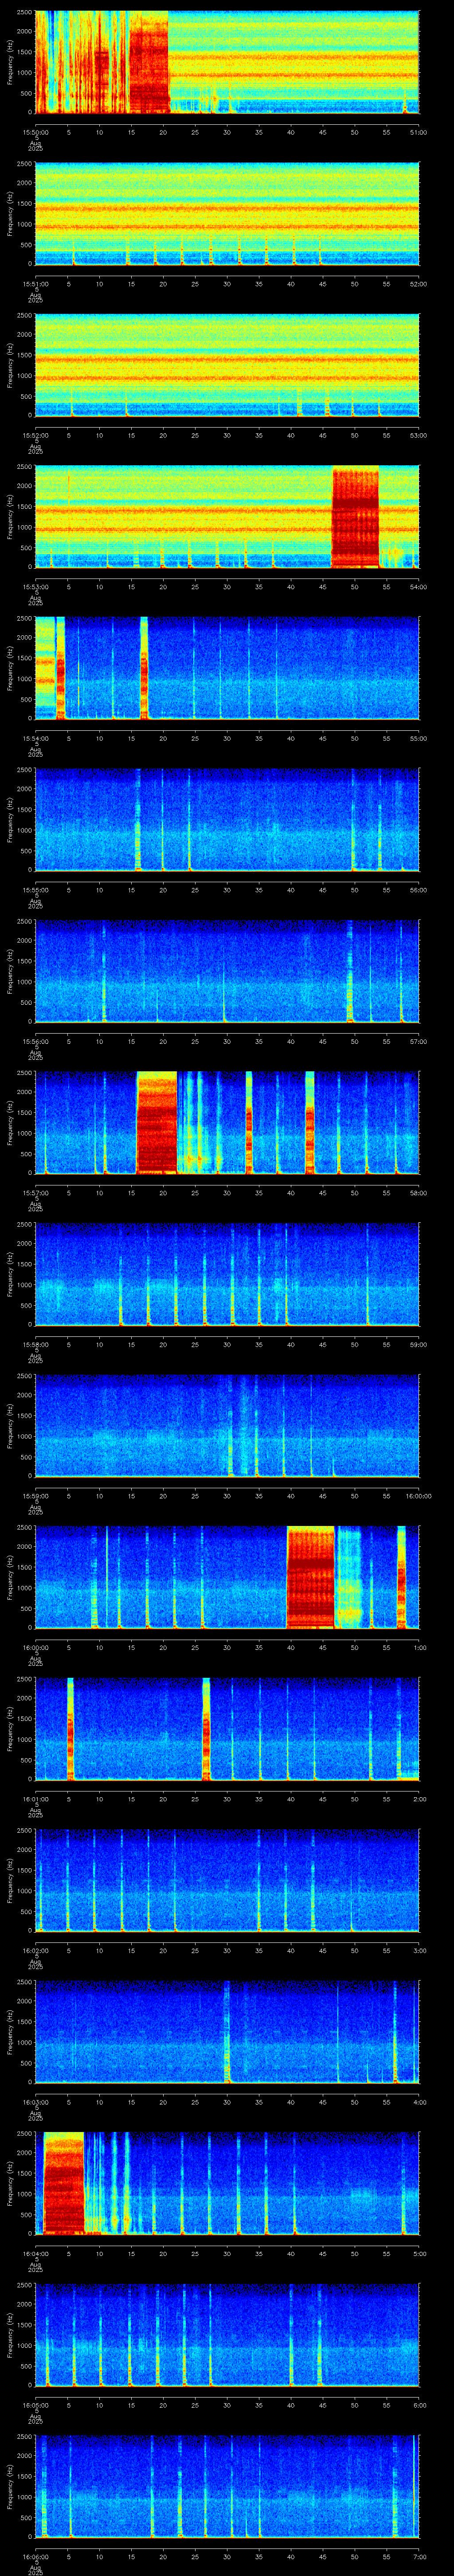Image resolution: width=454 pixels, height=2576 pixels.
Task: Click the 15:50:00 start time label
Action: 35,132
